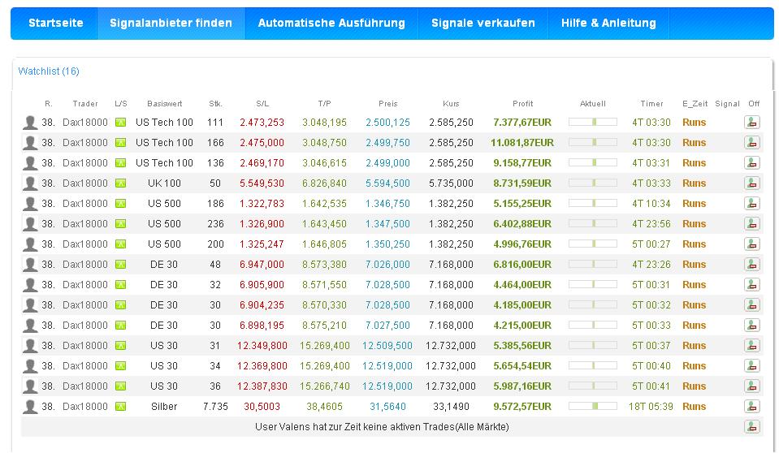This screenshot has height=453, width=779.
Task: Click the Aktuell progress bar in the Silber row
Action: pos(593,407)
